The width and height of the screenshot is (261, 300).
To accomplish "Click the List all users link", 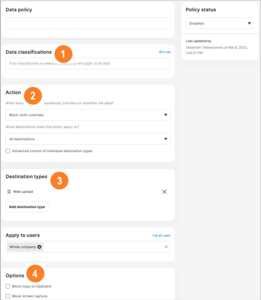I will tap(162, 235).
